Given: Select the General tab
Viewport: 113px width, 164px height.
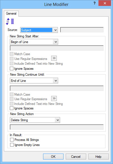Looking at the screenshot, I should (11, 14).
